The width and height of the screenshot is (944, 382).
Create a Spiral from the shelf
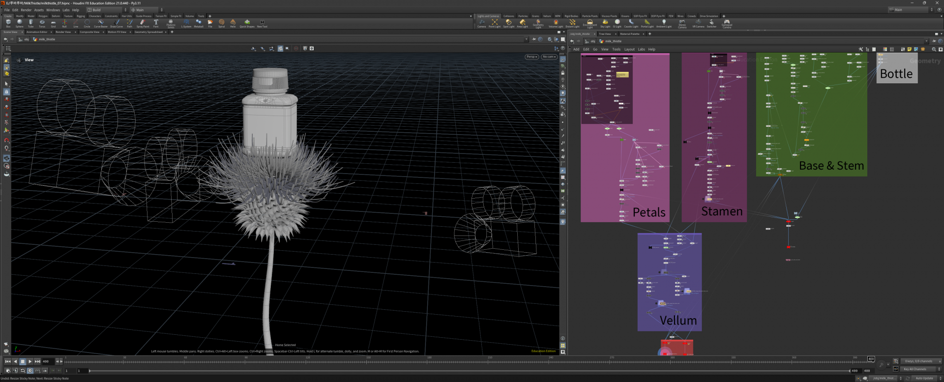(x=221, y=23)
